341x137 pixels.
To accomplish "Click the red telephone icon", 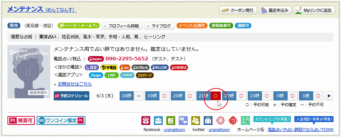I will point(146,121).
